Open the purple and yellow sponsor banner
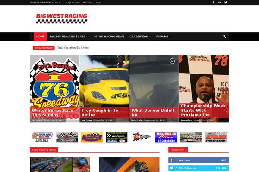 [x=92, y=137]
